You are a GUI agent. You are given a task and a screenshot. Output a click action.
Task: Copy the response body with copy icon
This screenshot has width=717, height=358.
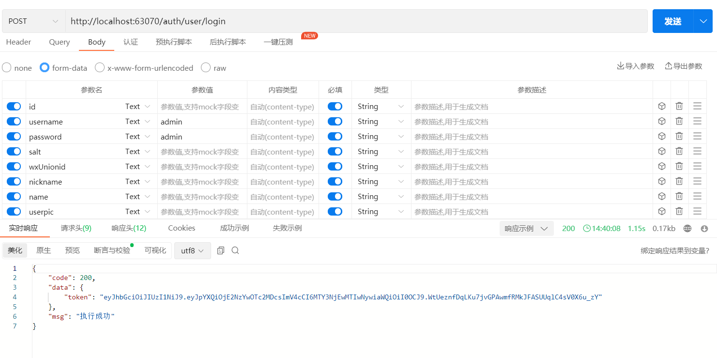point(221,250)
